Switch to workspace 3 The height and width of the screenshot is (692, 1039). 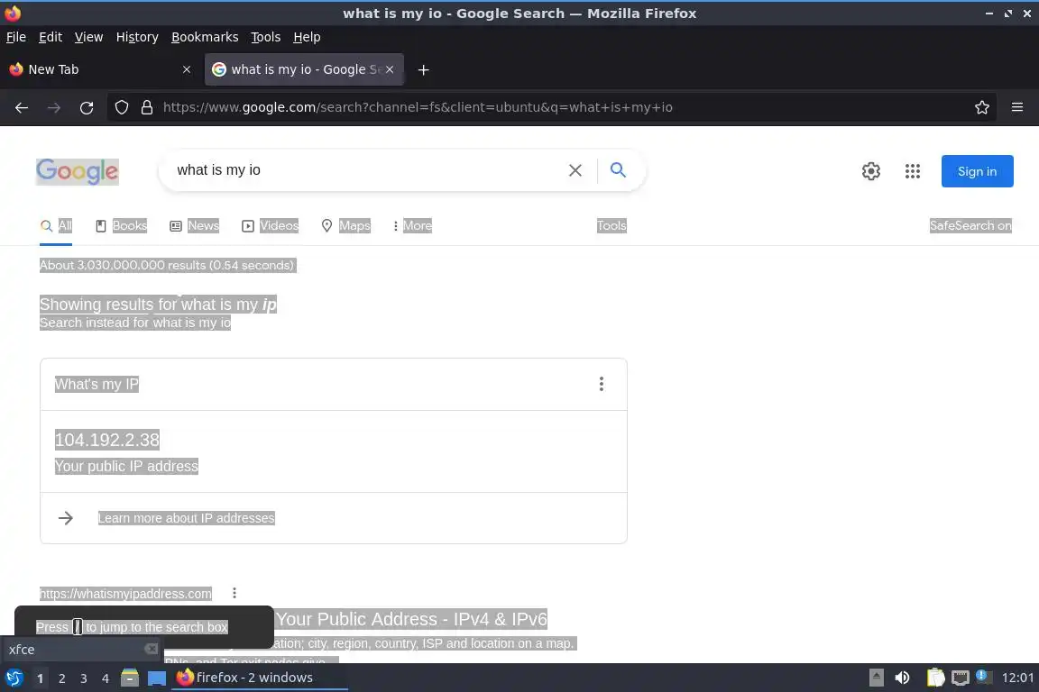tap(84, 678)
